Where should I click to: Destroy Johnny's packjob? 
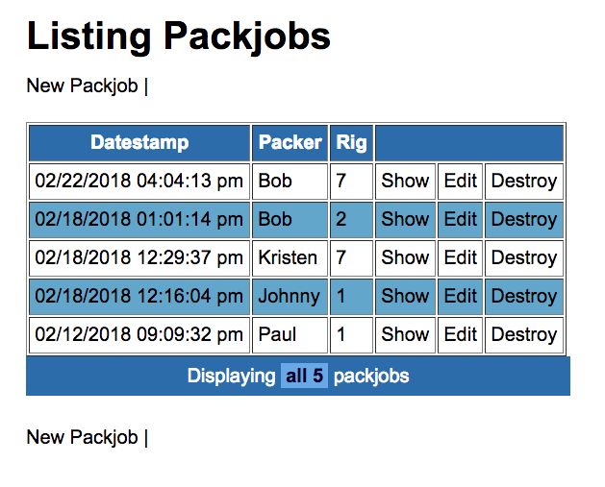(524, 296)
